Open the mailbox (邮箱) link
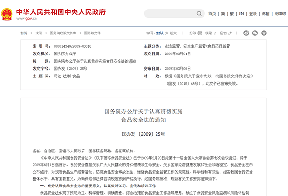The width and height of the screenshot is (288, 196). tap(265, 14)
